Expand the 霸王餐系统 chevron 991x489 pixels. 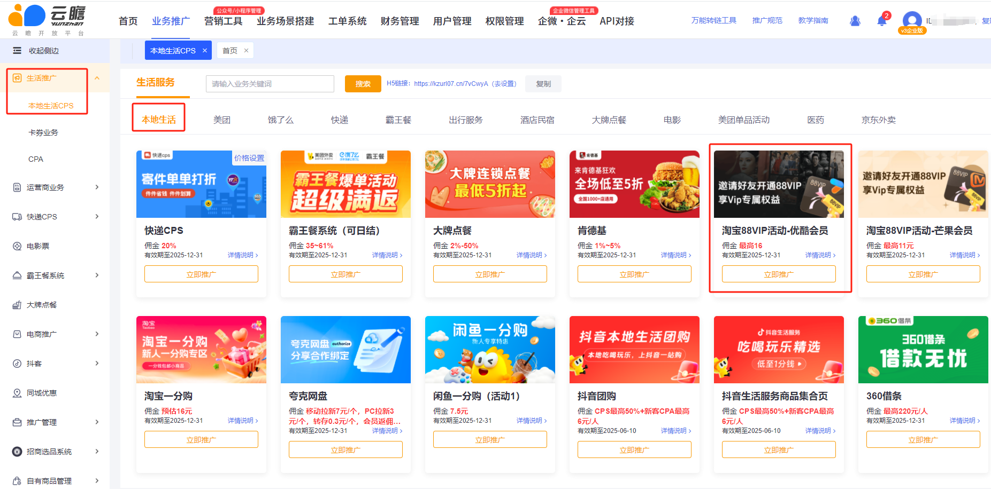97,275
